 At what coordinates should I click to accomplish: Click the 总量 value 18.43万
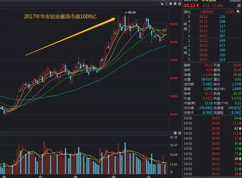[x=207, y=80]
